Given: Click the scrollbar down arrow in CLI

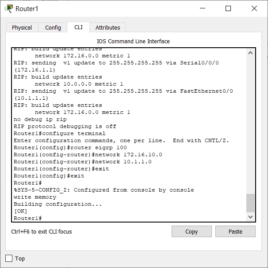Looking at the screenshot, I should pyautogui.click(x=251, y=217).
